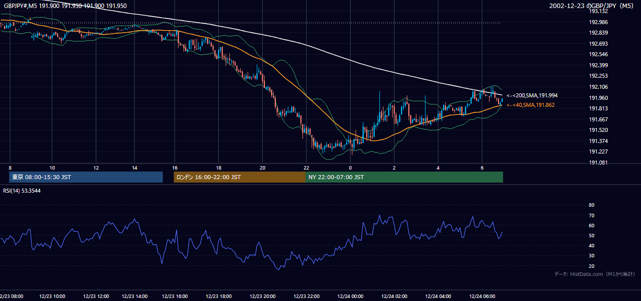Click price axis value 192.693

598,44
